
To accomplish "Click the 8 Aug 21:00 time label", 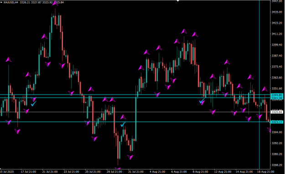I will tap(200, 172).
